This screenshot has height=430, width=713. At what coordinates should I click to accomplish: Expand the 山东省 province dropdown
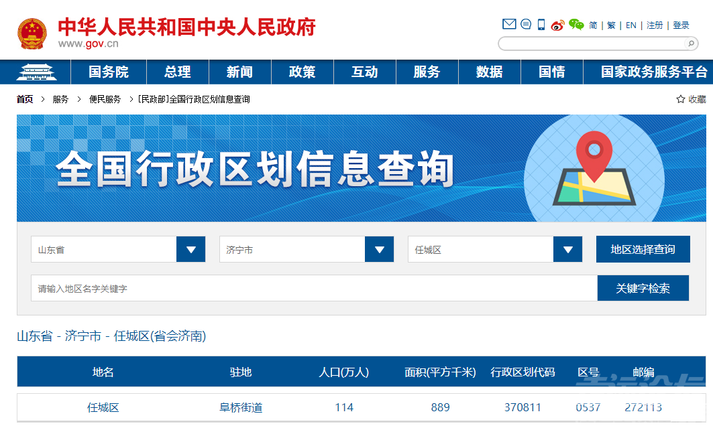pos(190,249)
